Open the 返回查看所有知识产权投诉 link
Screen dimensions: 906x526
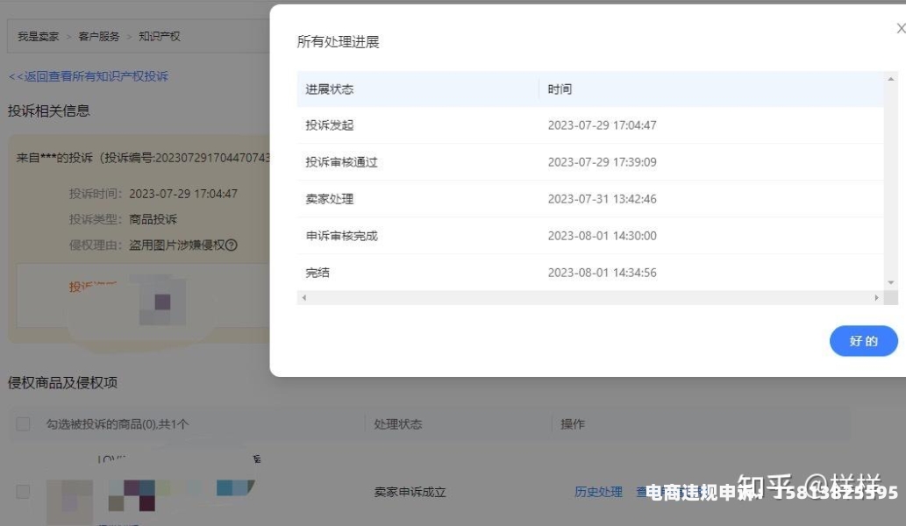click(x=88, y=76)
